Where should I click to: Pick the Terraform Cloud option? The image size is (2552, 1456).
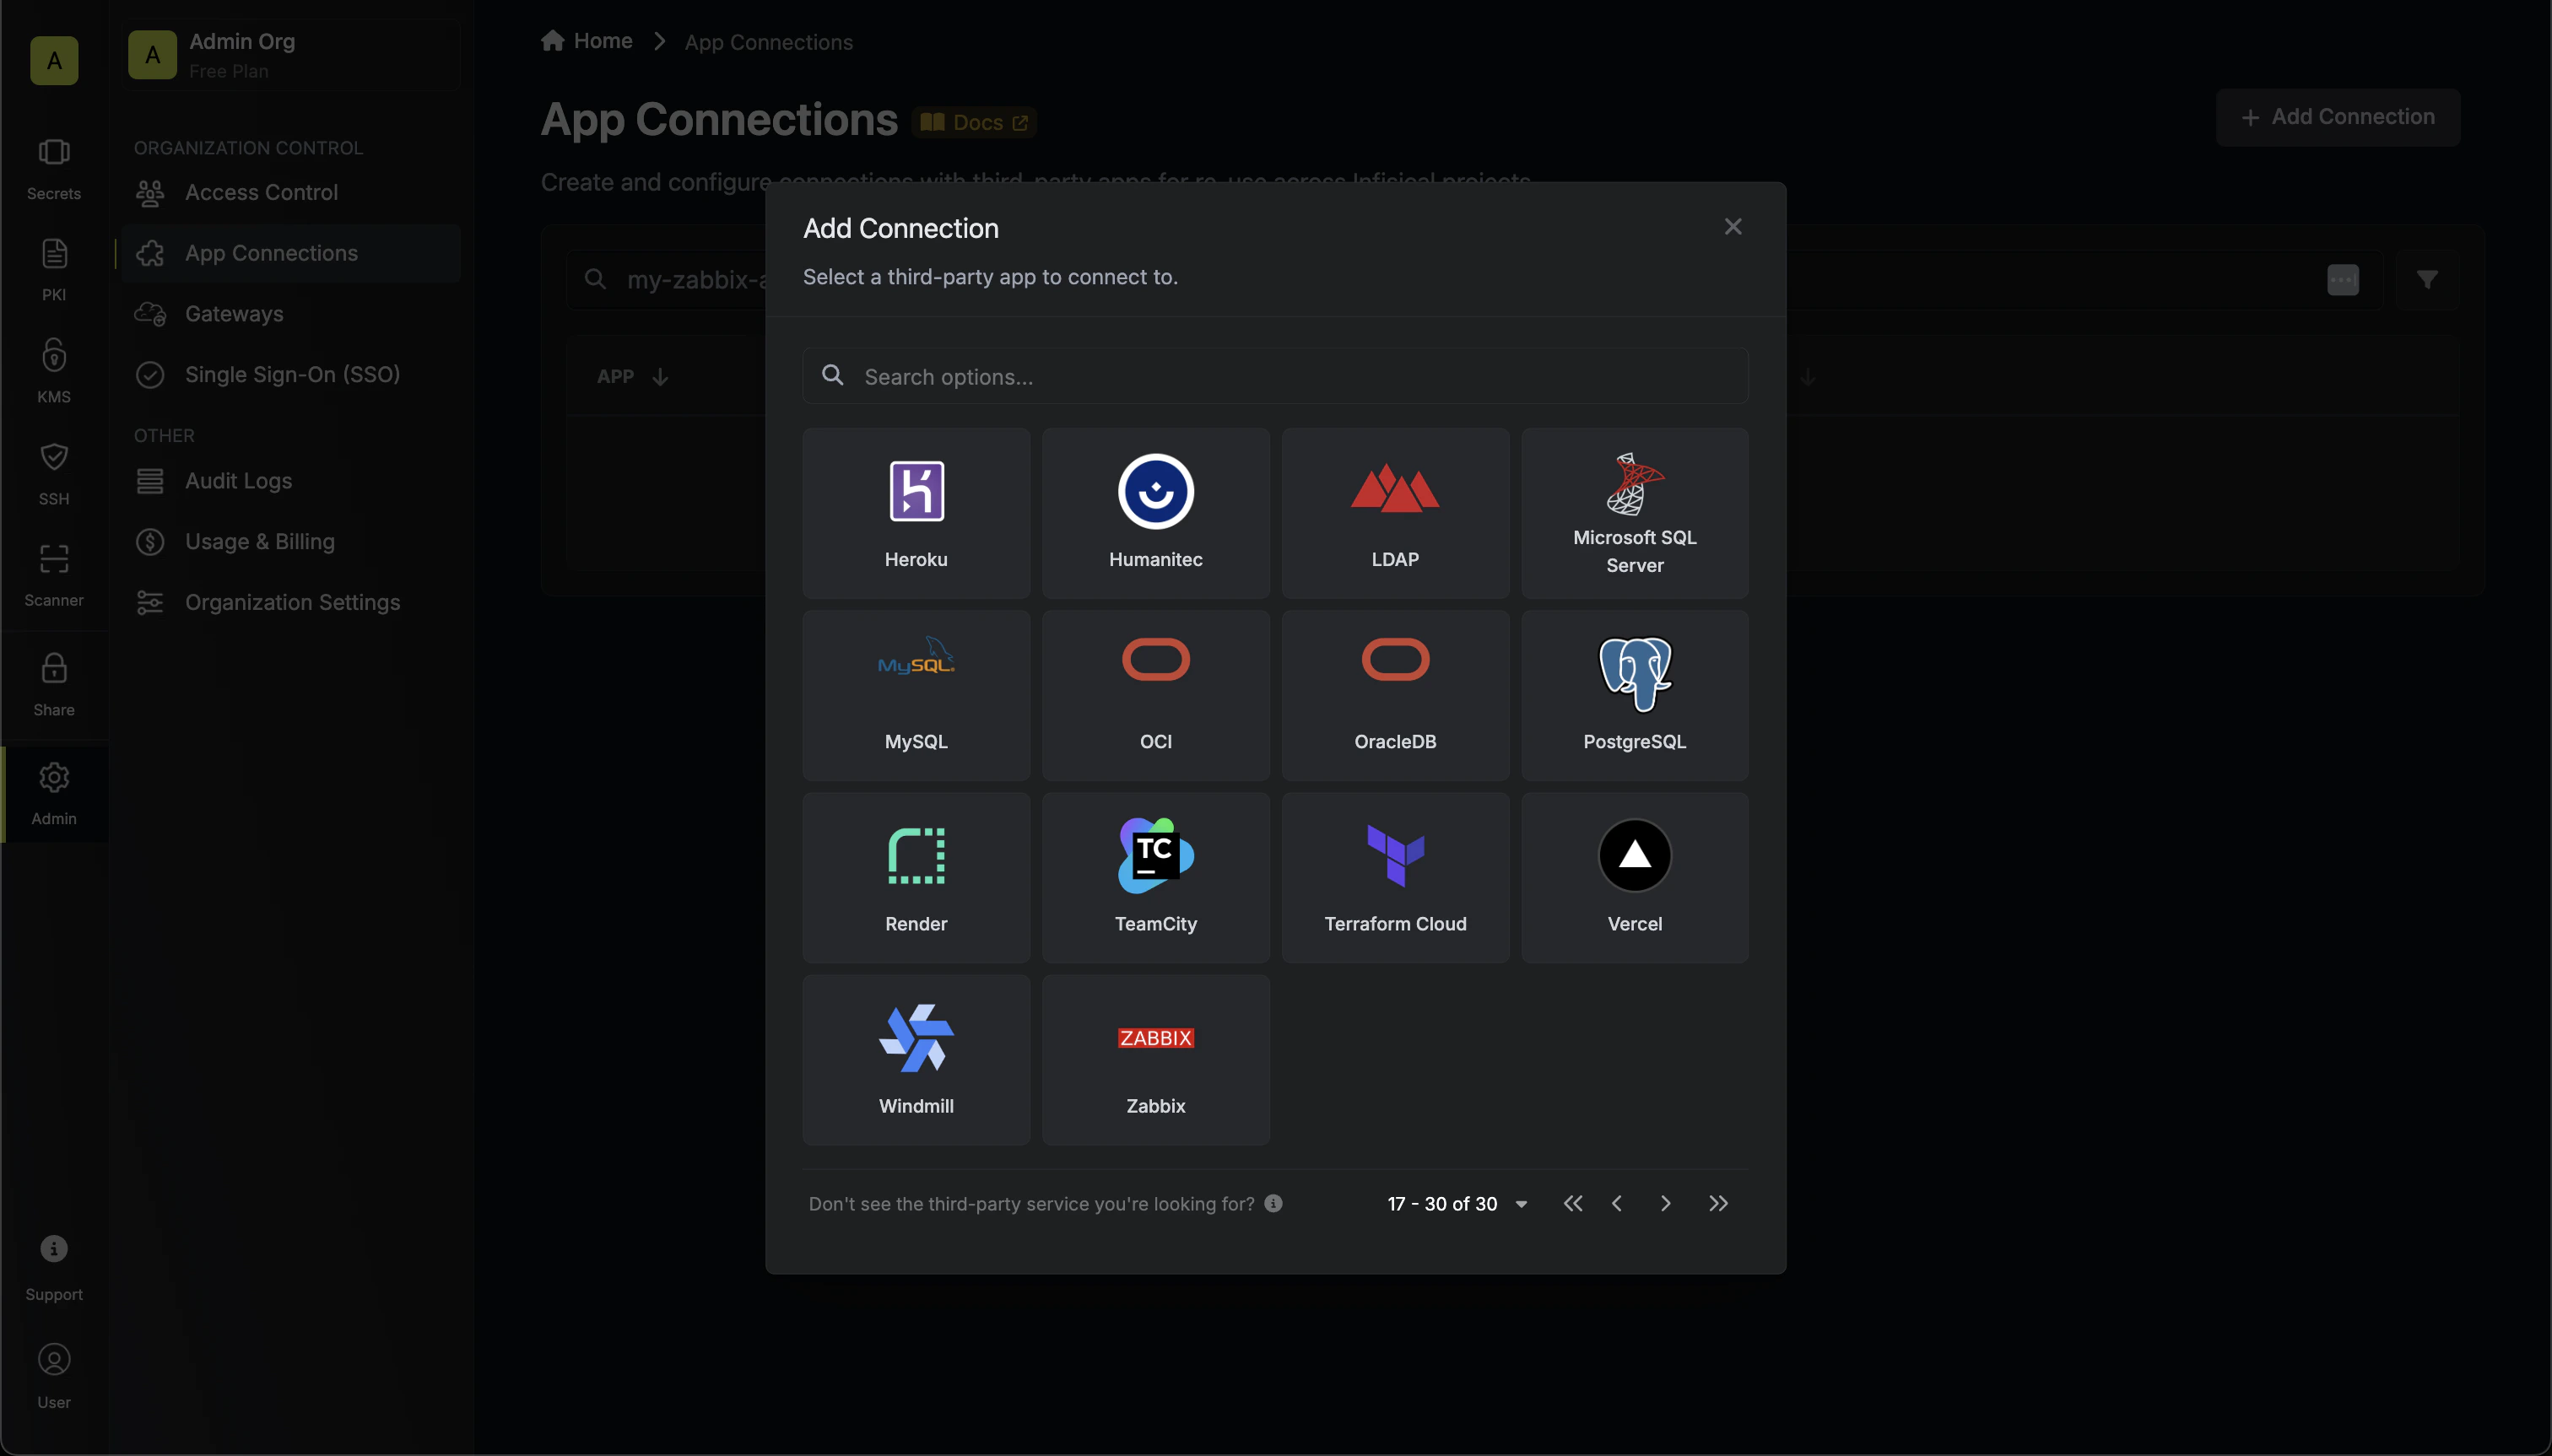coord(1394,877)
